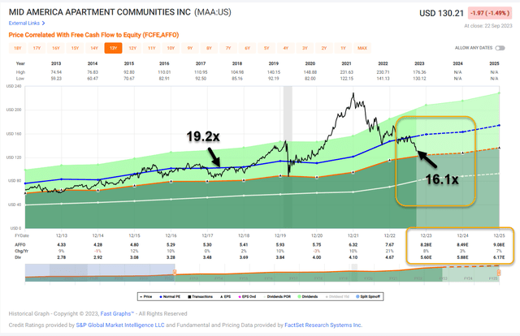The image size is (520, 336).
Task: Click the right range slider handle
Action: click(x=498, y=273)
